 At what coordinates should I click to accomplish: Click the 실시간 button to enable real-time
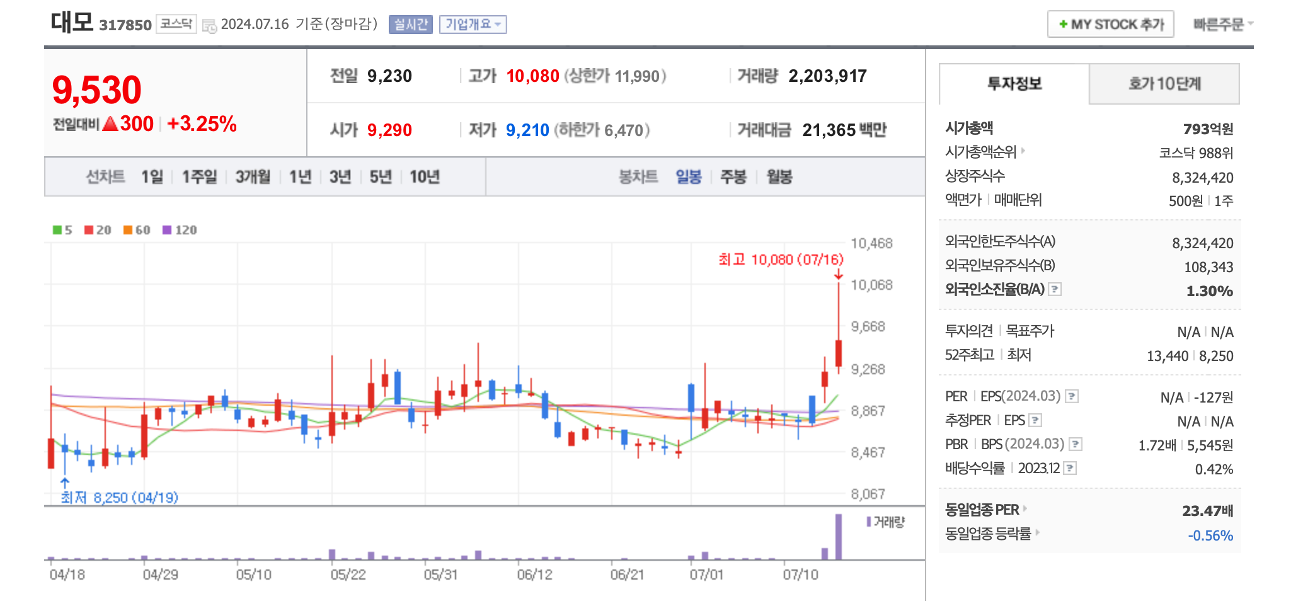coord(410,25)
